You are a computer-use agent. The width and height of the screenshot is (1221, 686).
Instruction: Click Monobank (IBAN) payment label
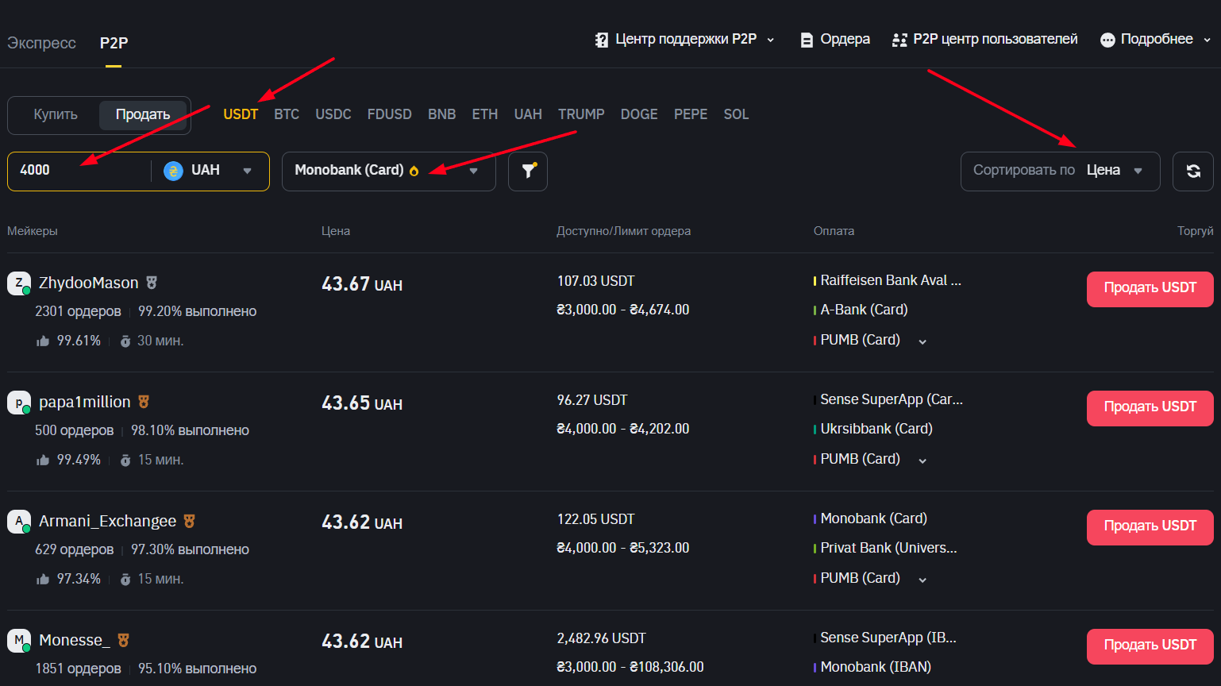tap(876, 667)
